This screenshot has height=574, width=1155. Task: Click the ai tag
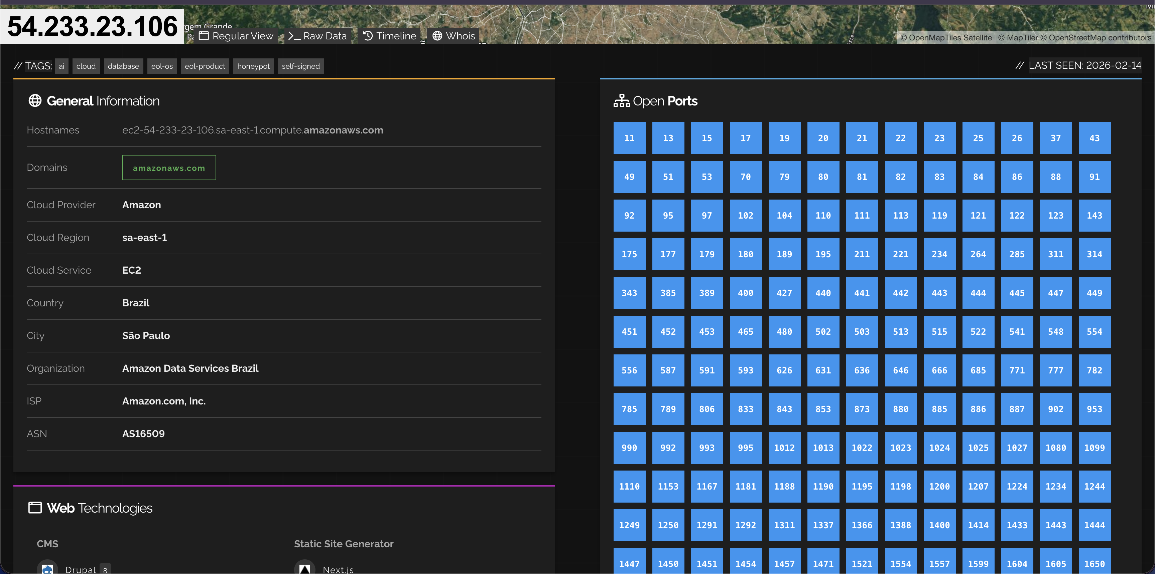[61, 66]
